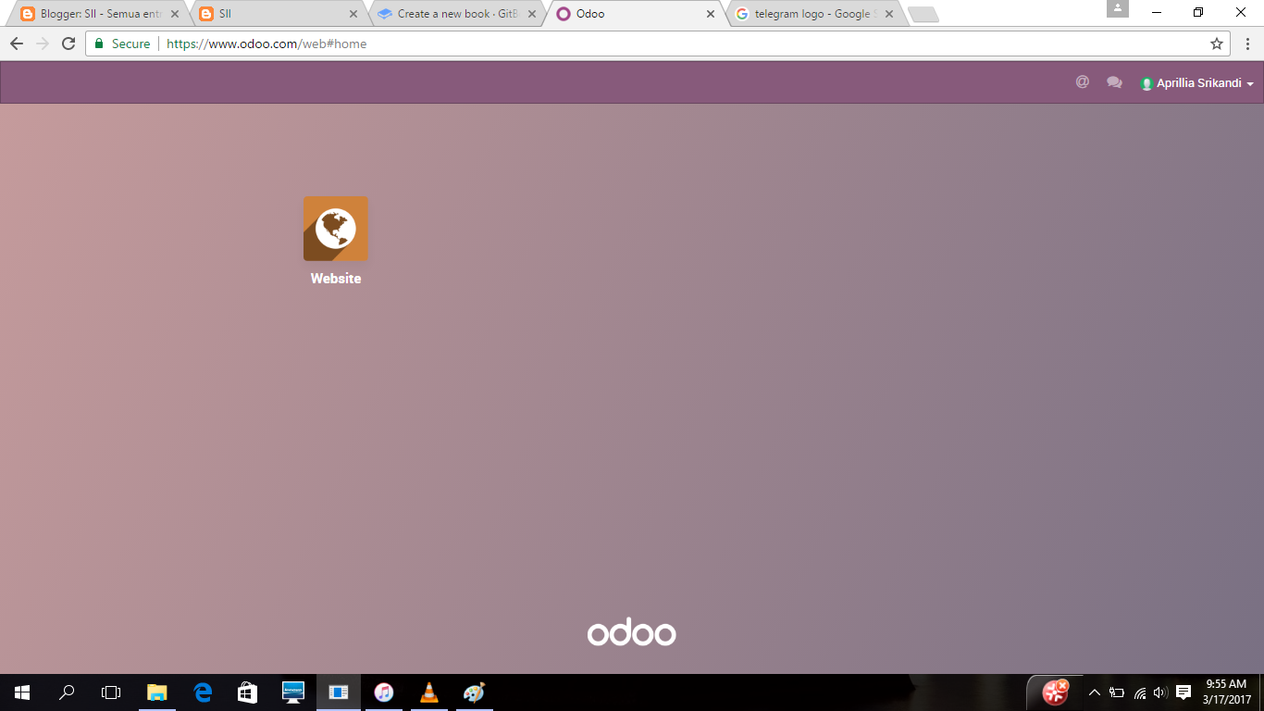Open Task View on the taskbar
The width and height of the screenshot is (1264, 711).
pos(111,692)
